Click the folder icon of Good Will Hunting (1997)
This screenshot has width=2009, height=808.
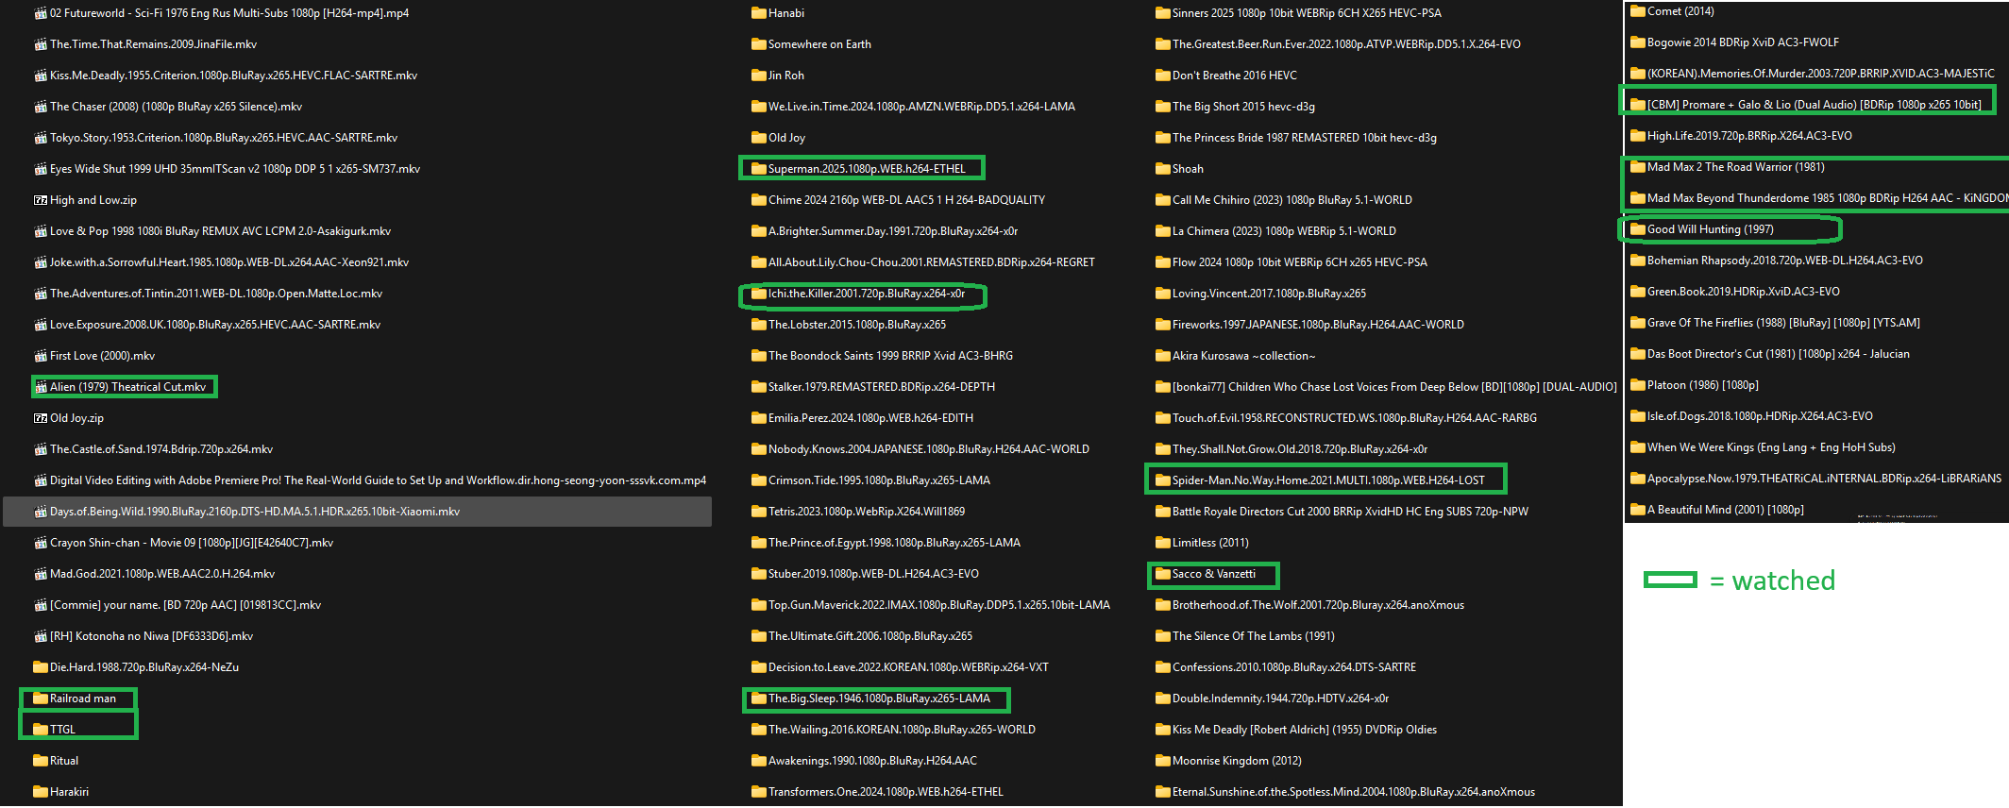pyautogui.click(x=1638, y=229)
